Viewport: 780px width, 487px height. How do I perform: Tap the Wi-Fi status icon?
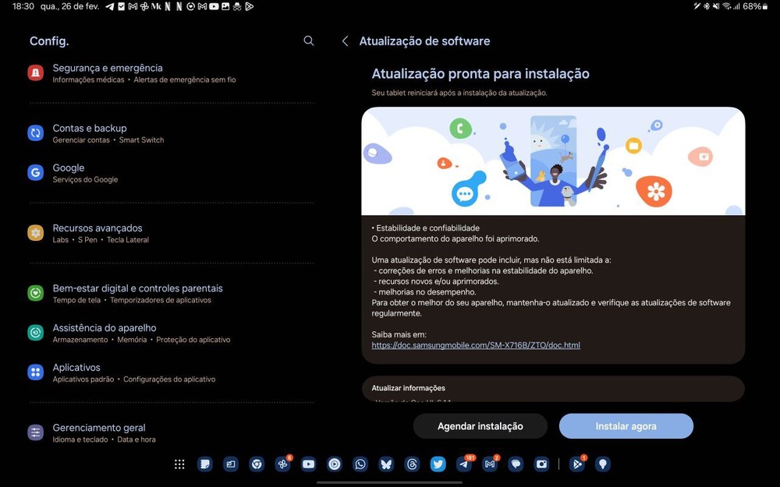(726, 6)
